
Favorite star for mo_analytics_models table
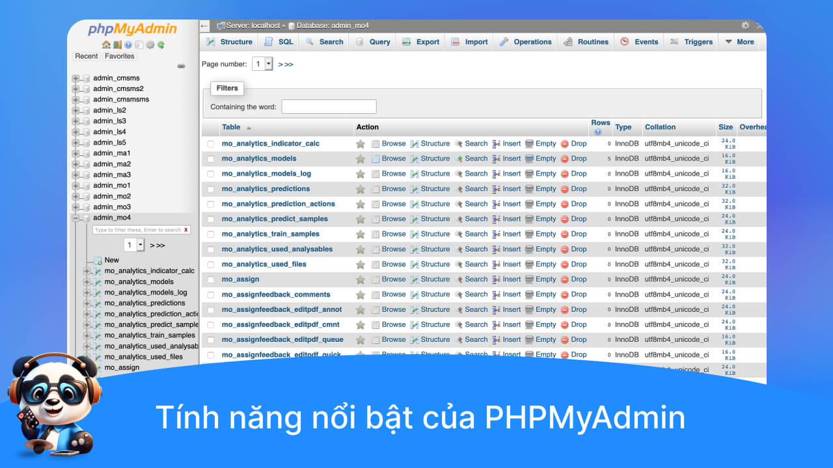tap(361, 159)
